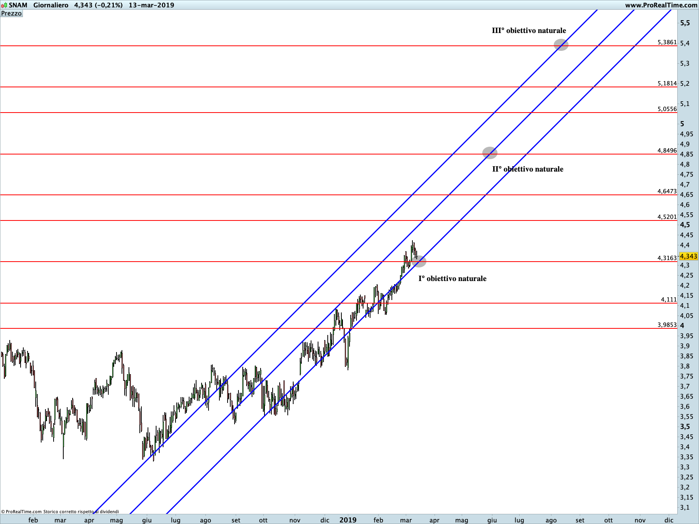This screenshot has height=524, width=699.
Task: Click the bold 5 value on price scale
Action: point(682,124)
